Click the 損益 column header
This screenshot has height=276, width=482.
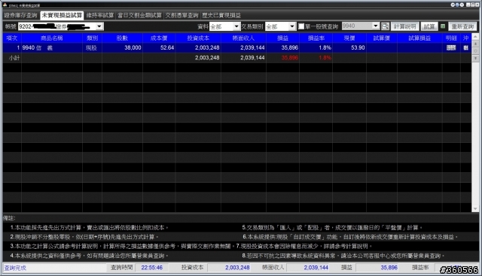tap(282, 38)
